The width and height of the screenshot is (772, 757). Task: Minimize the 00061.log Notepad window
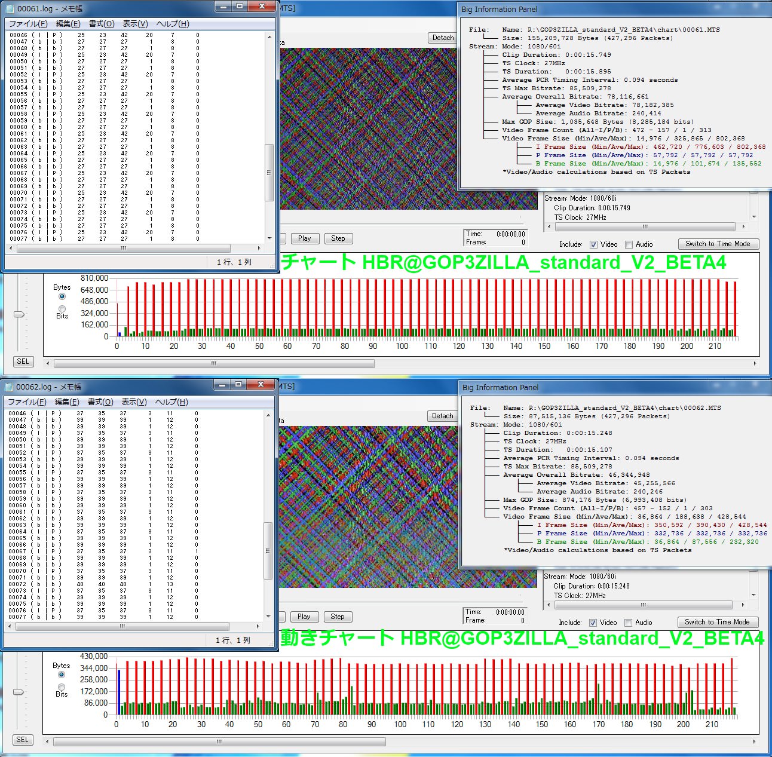223,7
